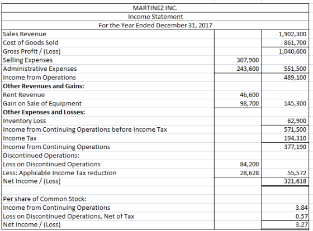This screenshot has height=231, width=313.
Task: Click the 28,628 tax reduction value
Action: [249, 173]
